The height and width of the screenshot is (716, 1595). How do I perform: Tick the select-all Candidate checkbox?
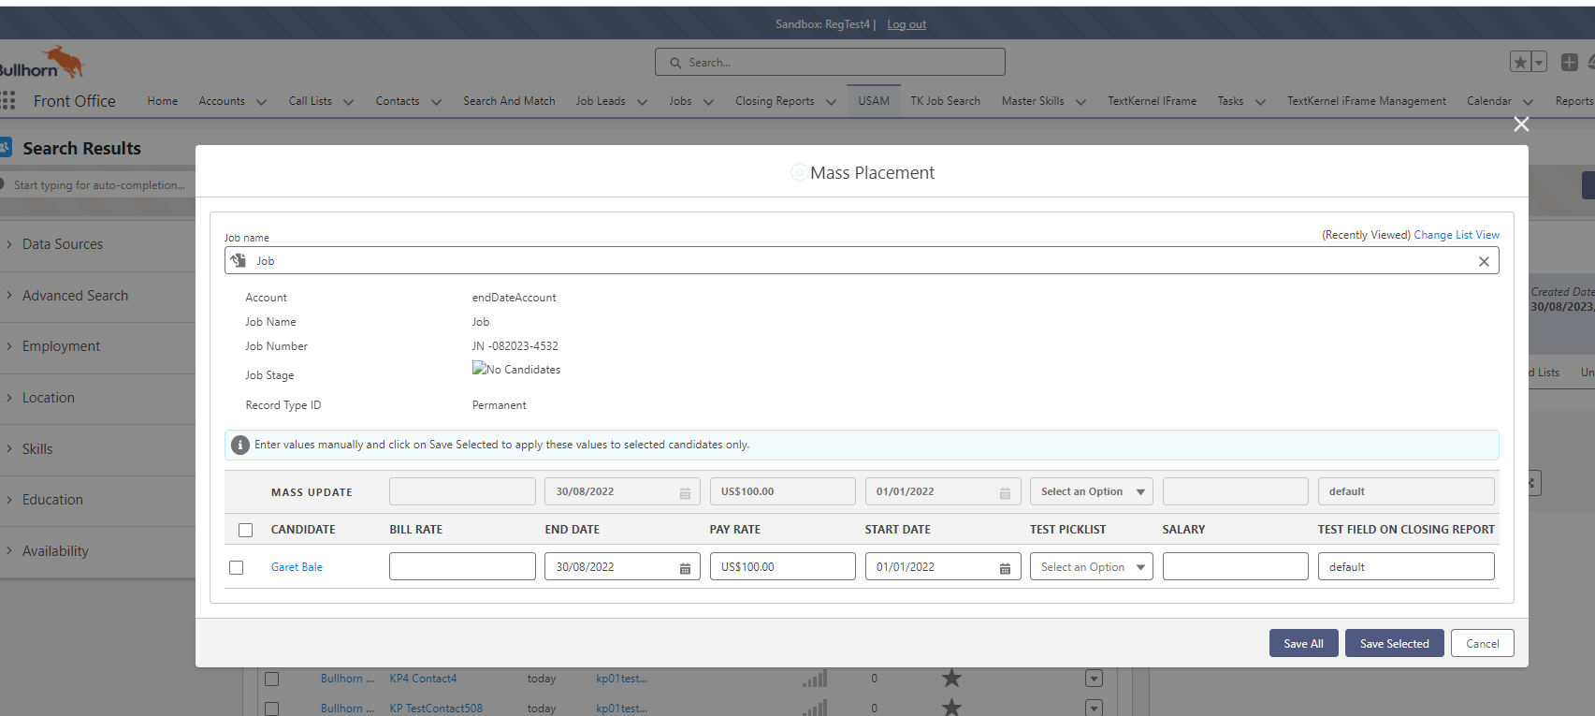[x=246, y=530]
